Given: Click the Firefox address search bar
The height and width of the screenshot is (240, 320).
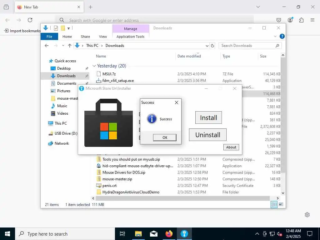Looking at the screenshot, I should (155, 20).
